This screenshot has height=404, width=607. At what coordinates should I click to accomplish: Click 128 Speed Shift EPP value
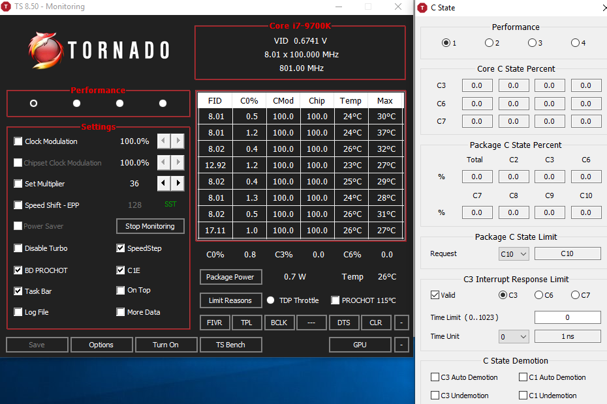tap(134, 205)
